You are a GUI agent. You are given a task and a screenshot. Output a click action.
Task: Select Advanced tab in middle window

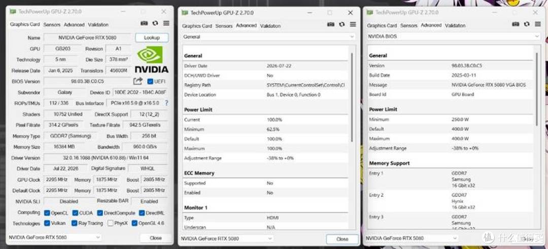247,25
